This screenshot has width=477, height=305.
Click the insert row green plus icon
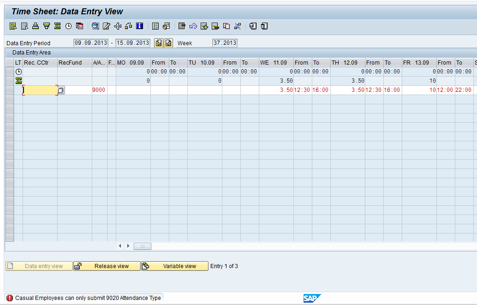204,26
